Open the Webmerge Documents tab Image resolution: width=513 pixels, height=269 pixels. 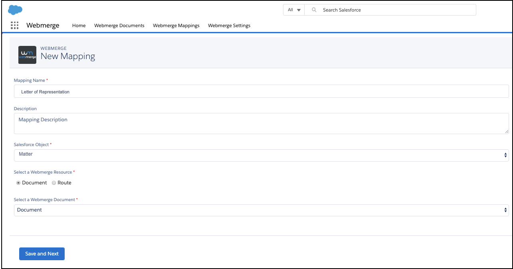(119, 26)
